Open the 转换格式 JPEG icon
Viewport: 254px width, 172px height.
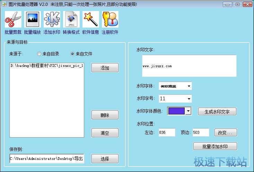click(x=71, y=20)
